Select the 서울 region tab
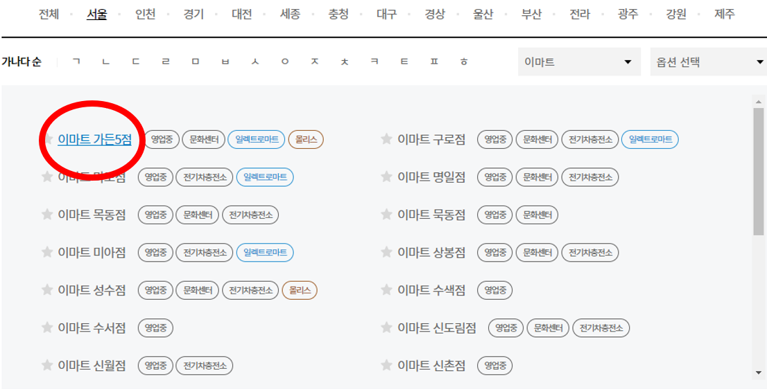Screen dimensions: 767x389 pos(96,14)
